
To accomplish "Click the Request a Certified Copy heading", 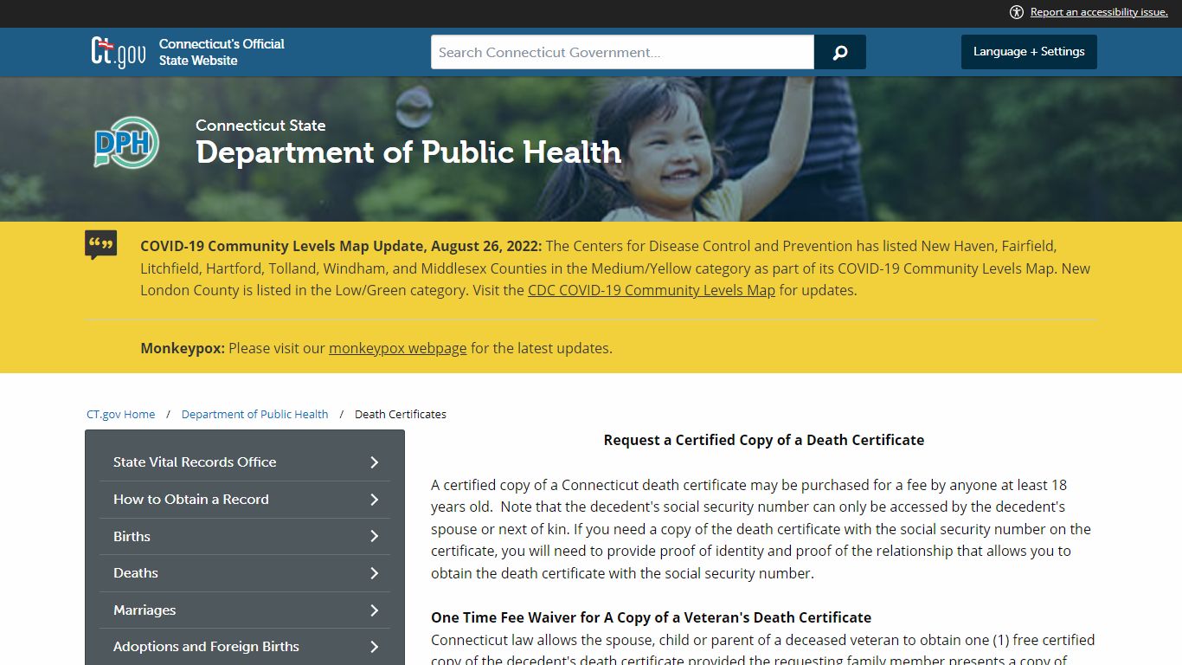I will [x=764, y=440].
